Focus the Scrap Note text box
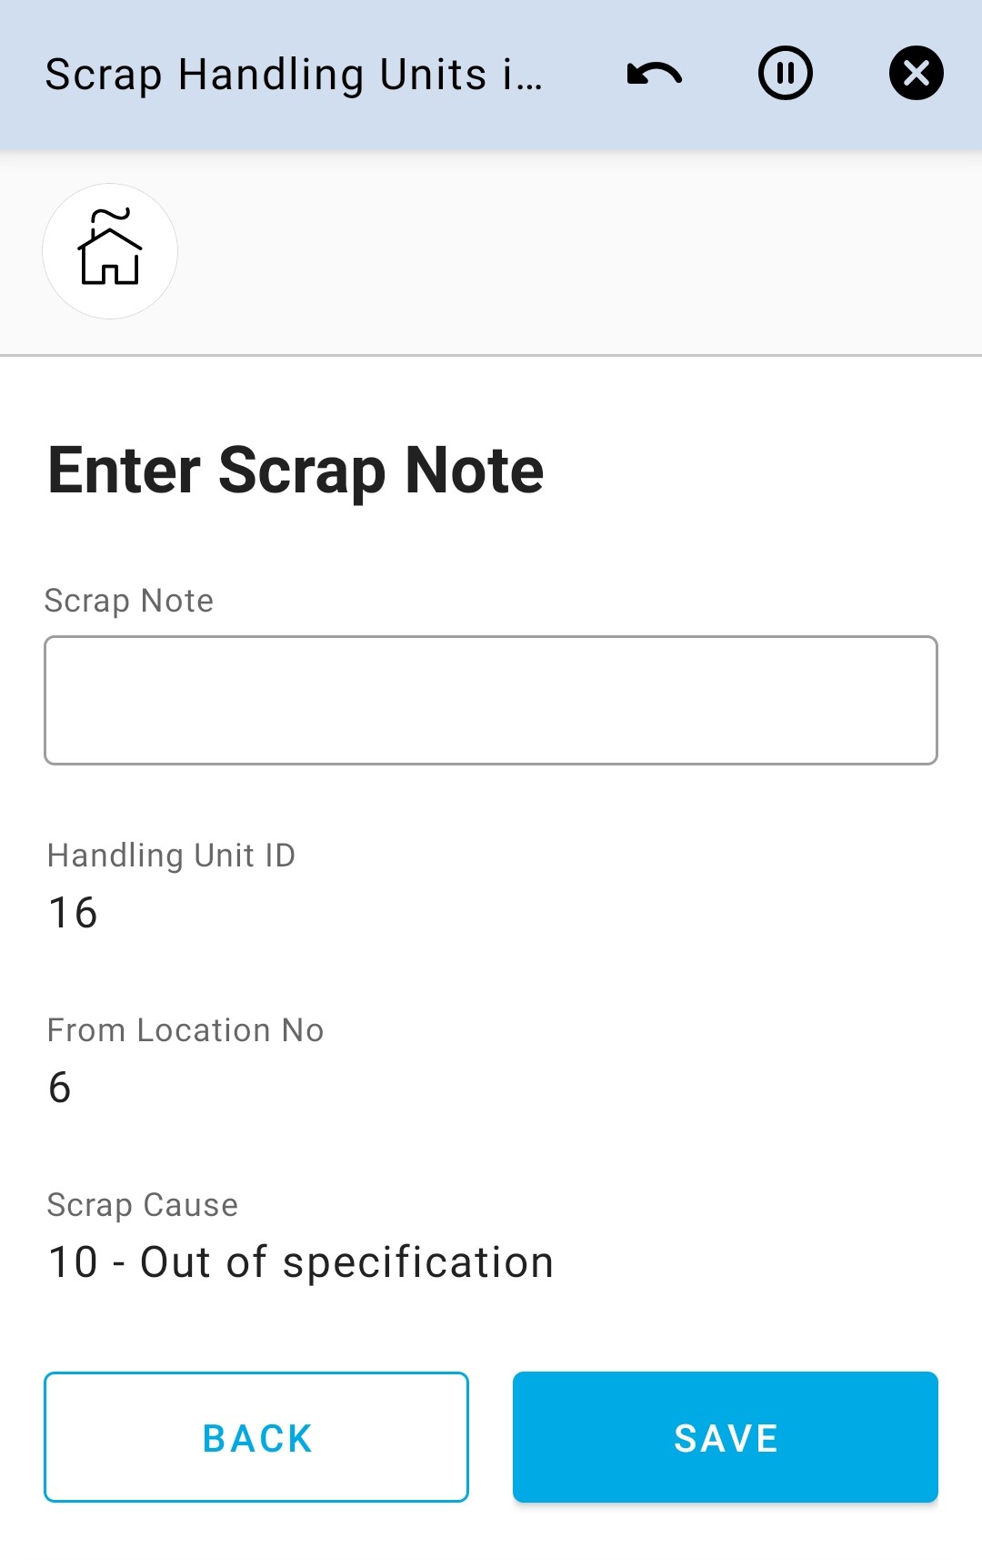 [x=491, y=700]
